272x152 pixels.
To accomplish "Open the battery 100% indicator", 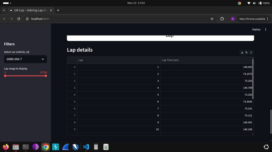I will tap(264, 3).
